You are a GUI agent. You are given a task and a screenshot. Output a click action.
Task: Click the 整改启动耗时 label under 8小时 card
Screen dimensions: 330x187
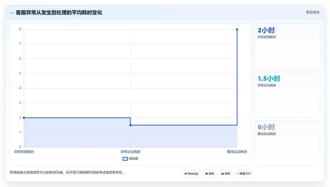click(x=267, y=134)
